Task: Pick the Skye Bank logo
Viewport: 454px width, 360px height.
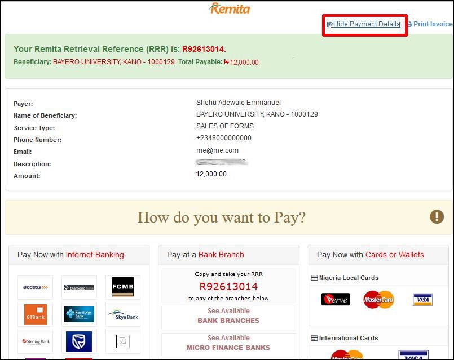Action: [x=123, y=314]
